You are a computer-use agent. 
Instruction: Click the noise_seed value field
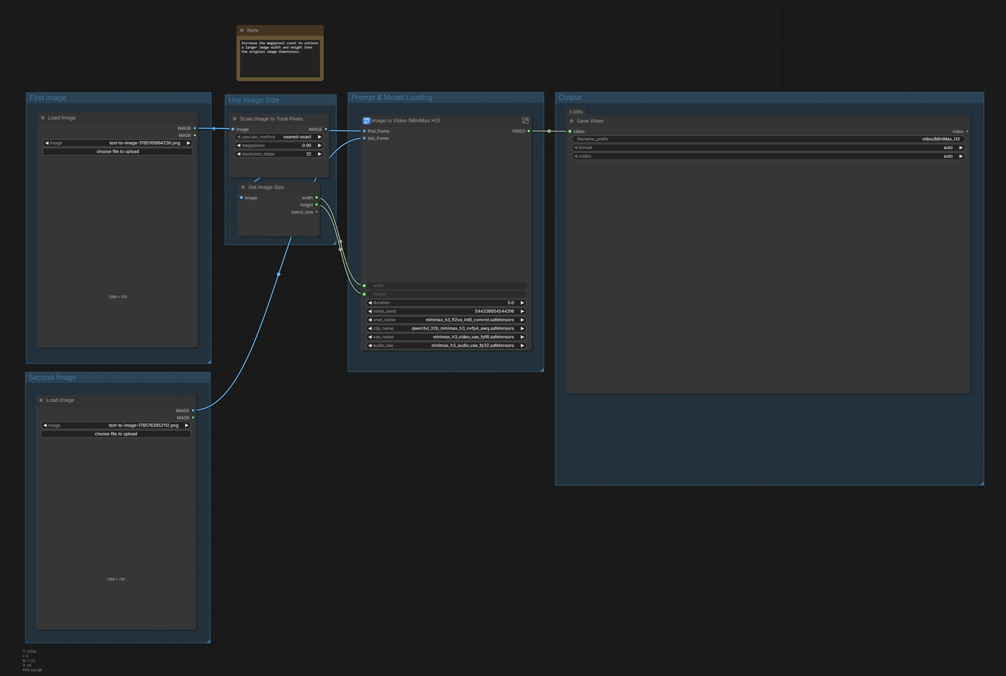coord(446,311)
